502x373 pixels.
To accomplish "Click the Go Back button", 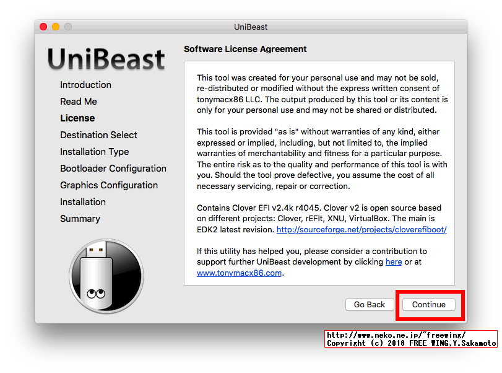I will click(370, 304).
